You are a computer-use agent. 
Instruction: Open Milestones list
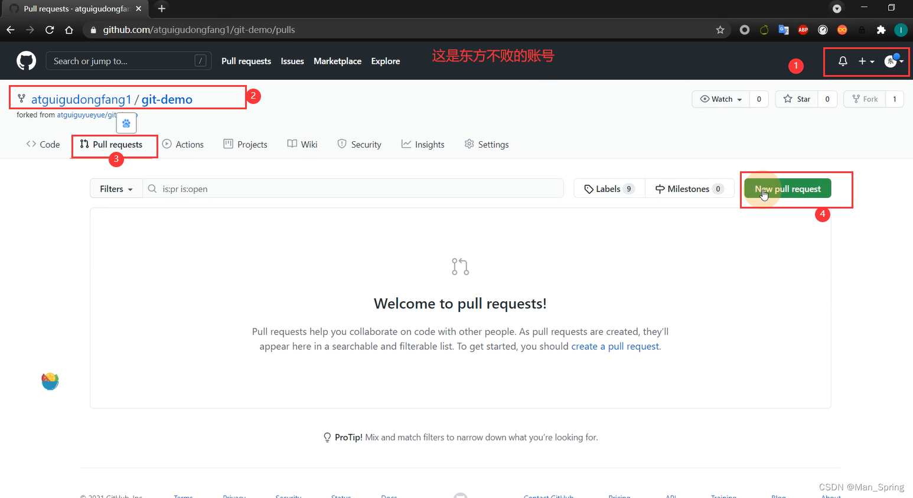coord(690,189)
